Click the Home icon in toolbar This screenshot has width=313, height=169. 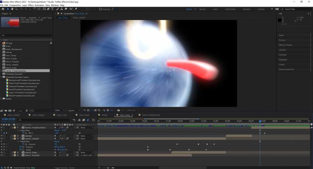pyautogui.click(x=3, y=9)
